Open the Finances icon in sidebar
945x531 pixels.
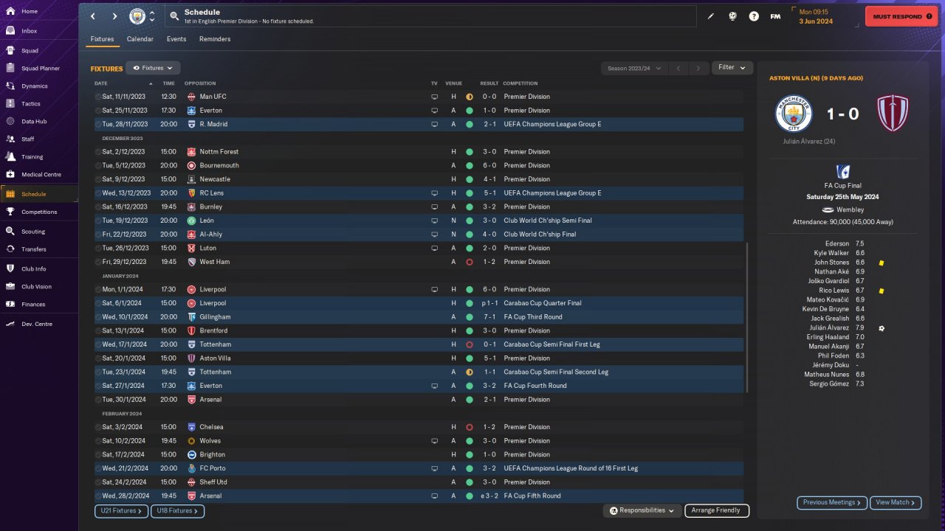tap(10, 305)
